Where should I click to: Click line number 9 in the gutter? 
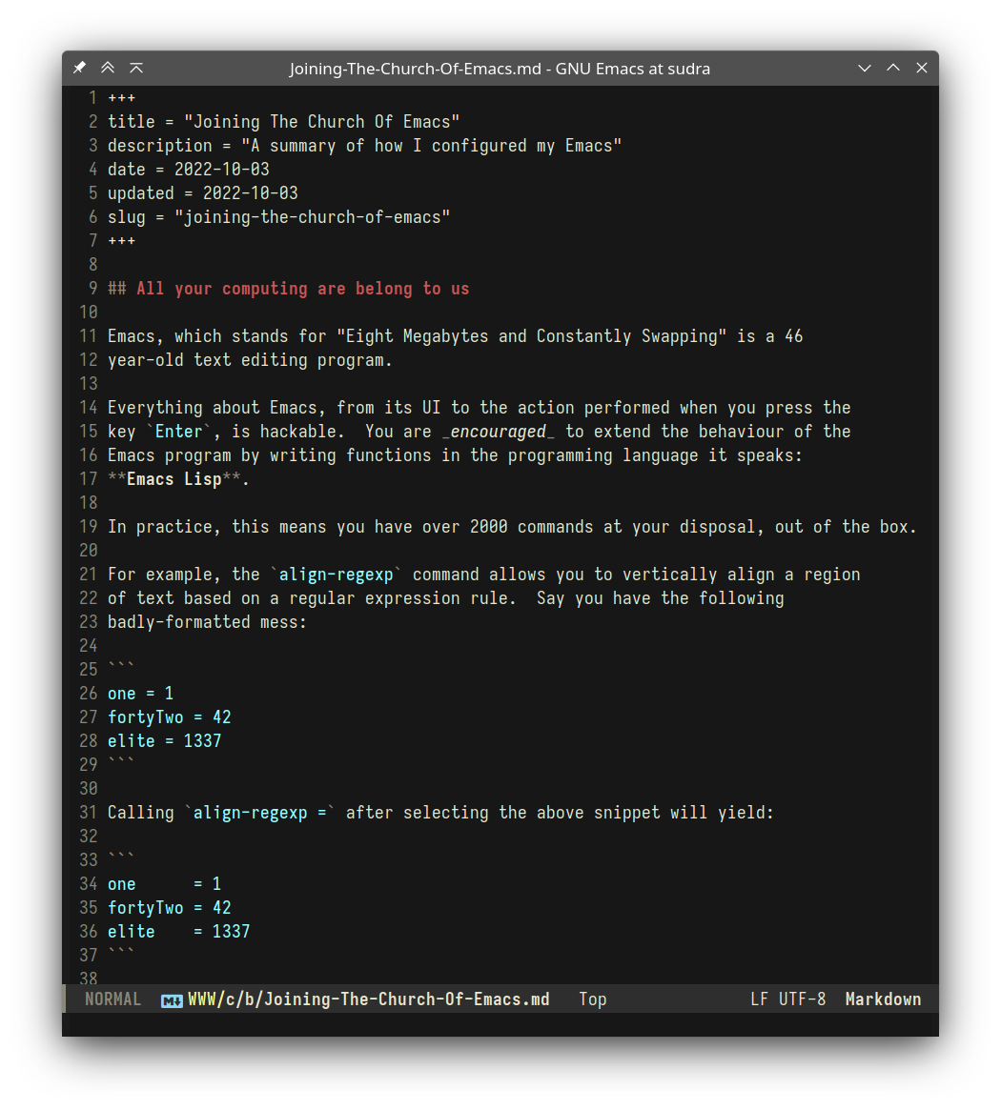pyautogui.click(x=92, y=289)
